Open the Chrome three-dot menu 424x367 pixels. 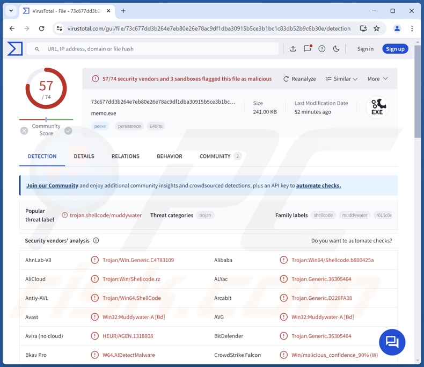412,28
